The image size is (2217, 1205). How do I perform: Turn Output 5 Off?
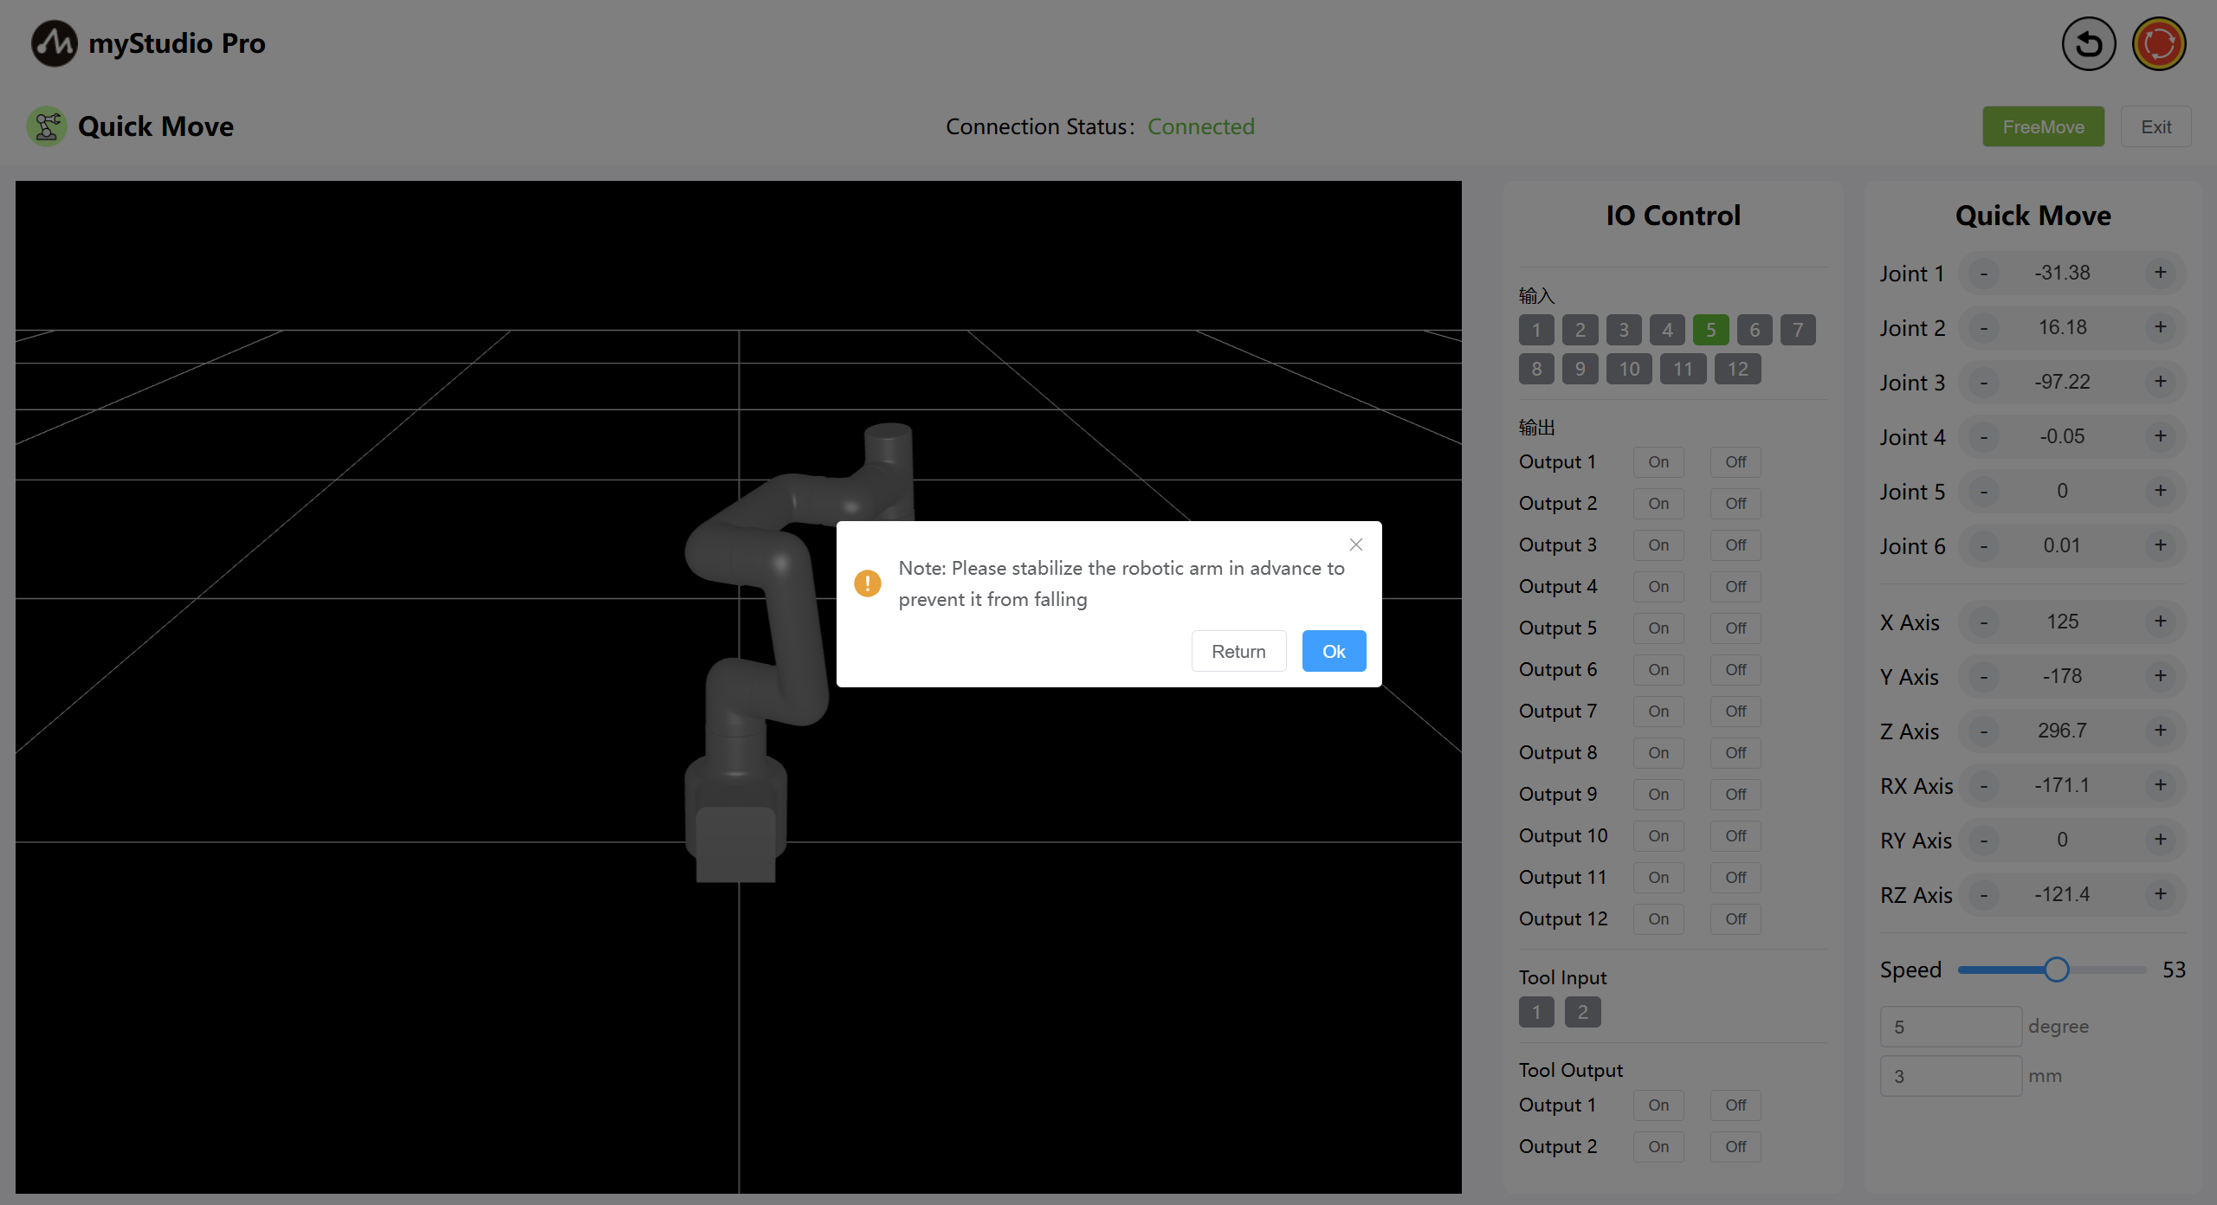click(1735, 628)
